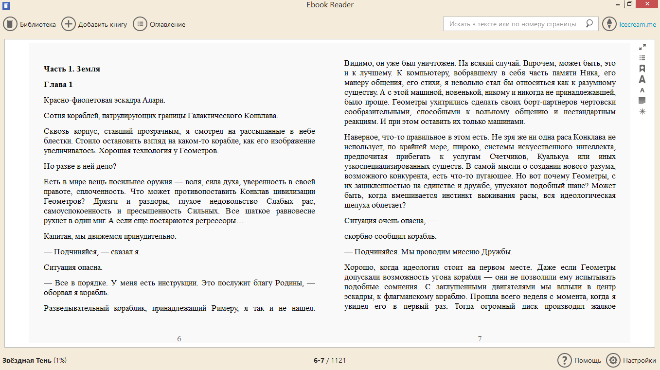Image resolution: width=660 pixels, height=370 pixels.
Task: Decrease the font size with small A icon
Action: (642, 91)
